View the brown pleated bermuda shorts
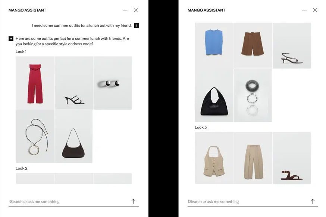326x217 pixels. 253,46
